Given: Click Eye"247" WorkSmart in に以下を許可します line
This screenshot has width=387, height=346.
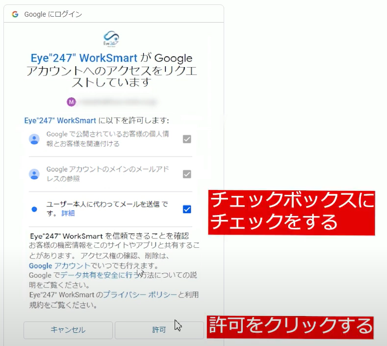Looking at the screenshot, I should (60, 121).
